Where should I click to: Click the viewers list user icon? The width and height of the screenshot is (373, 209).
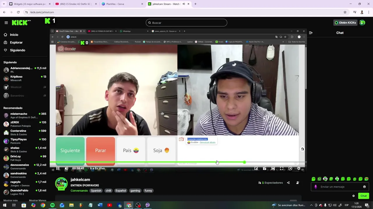[298, 183]
